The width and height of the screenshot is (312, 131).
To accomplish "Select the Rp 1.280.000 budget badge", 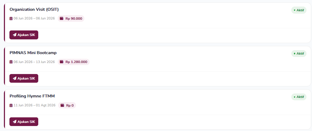I will [74, 62].
